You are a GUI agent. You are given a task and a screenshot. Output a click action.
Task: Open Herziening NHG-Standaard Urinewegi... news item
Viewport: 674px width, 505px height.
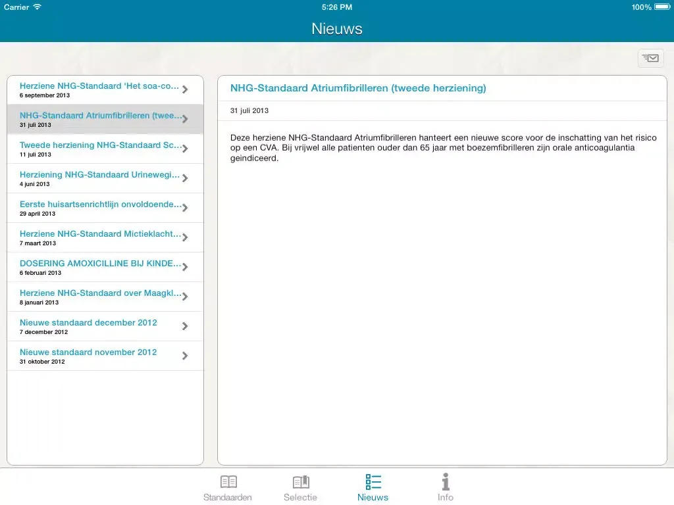[x=99, y=178]
